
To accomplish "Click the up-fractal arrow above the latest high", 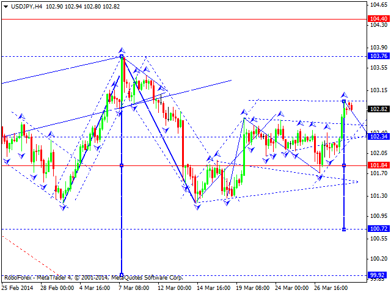I will 344,95.
